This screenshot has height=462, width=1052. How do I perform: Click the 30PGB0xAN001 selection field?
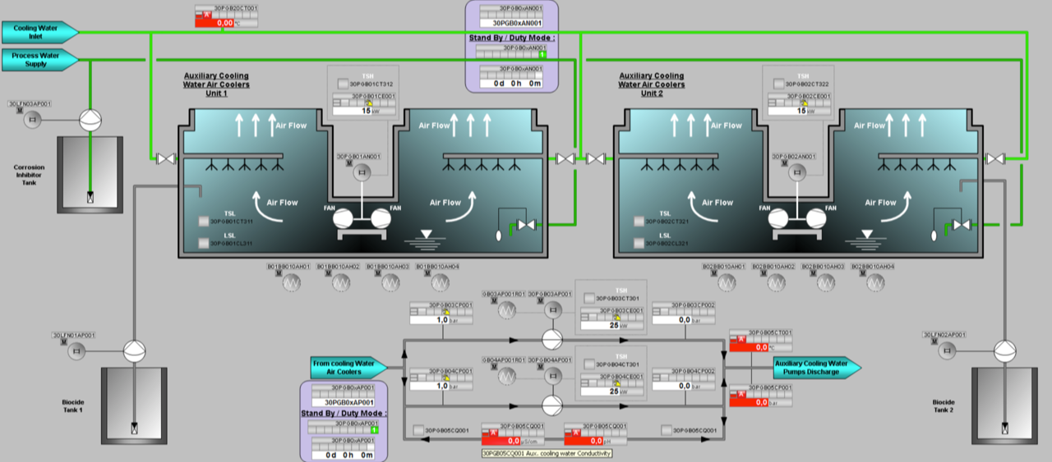click(512, 23)
